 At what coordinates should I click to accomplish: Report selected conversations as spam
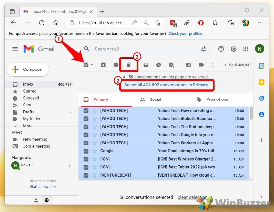(x=116, y=65)
